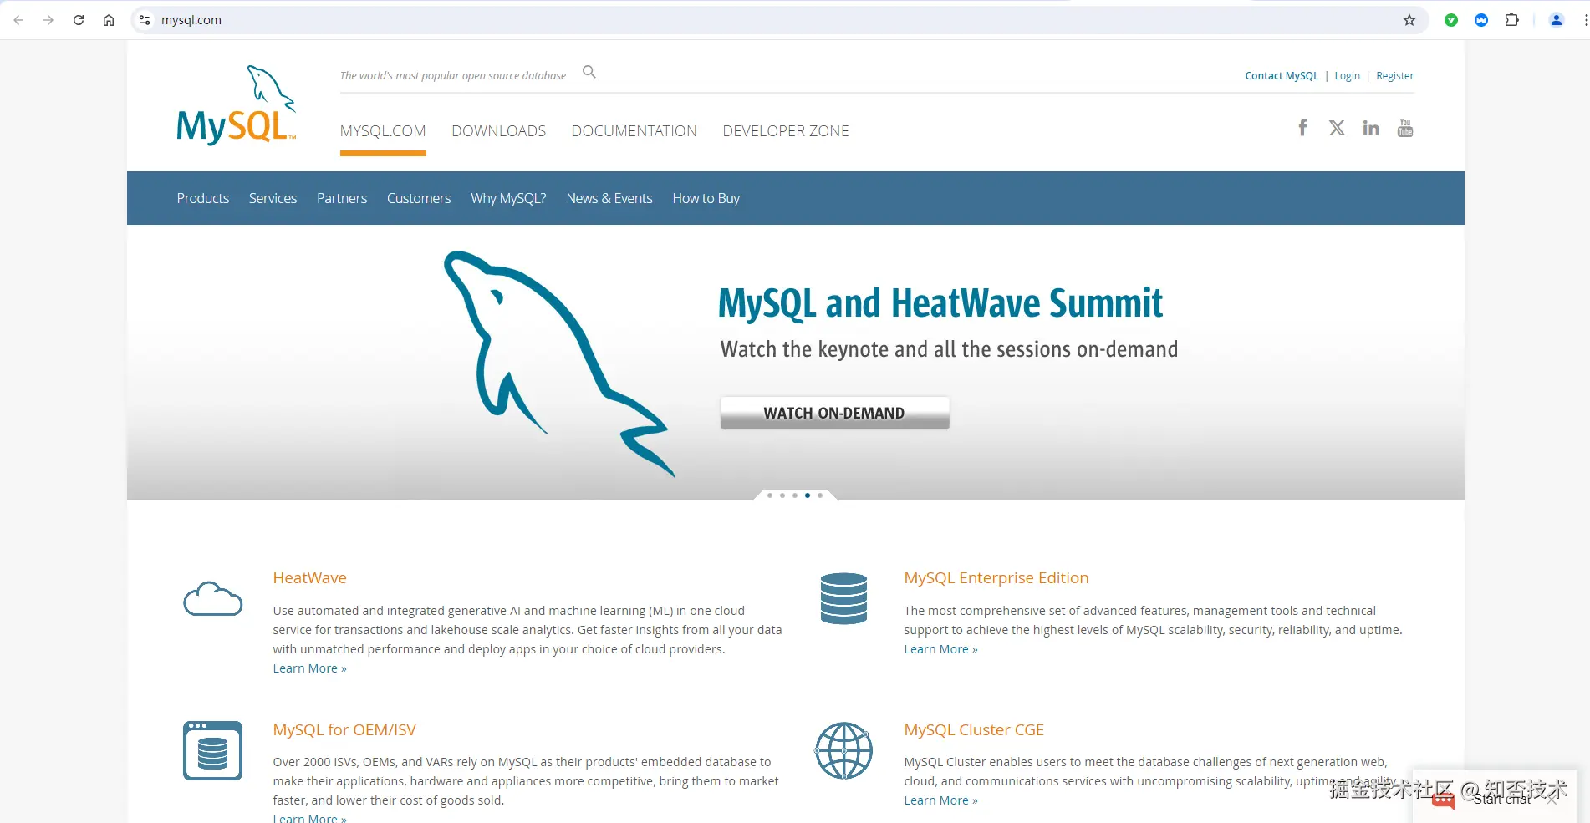Click the WATCH ON-DEMAND button
The height and width of the screenshot is (823, 1590).
834,413
